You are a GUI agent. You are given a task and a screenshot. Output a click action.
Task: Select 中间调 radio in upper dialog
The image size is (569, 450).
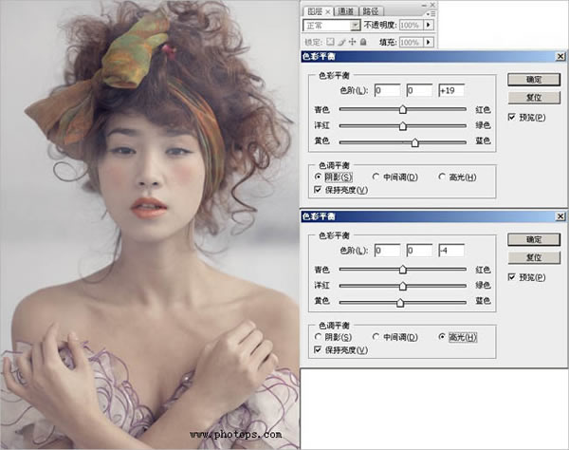[x=376, y=178]
